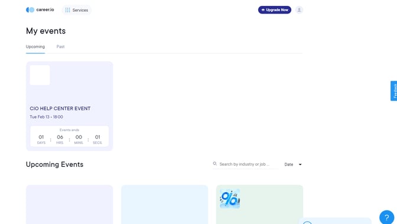Click the blank event logo thumbnail
This screenshot has height=224, width=397.
[40, 75]
